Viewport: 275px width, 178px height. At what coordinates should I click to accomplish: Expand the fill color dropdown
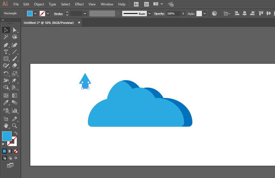[35, 13]
